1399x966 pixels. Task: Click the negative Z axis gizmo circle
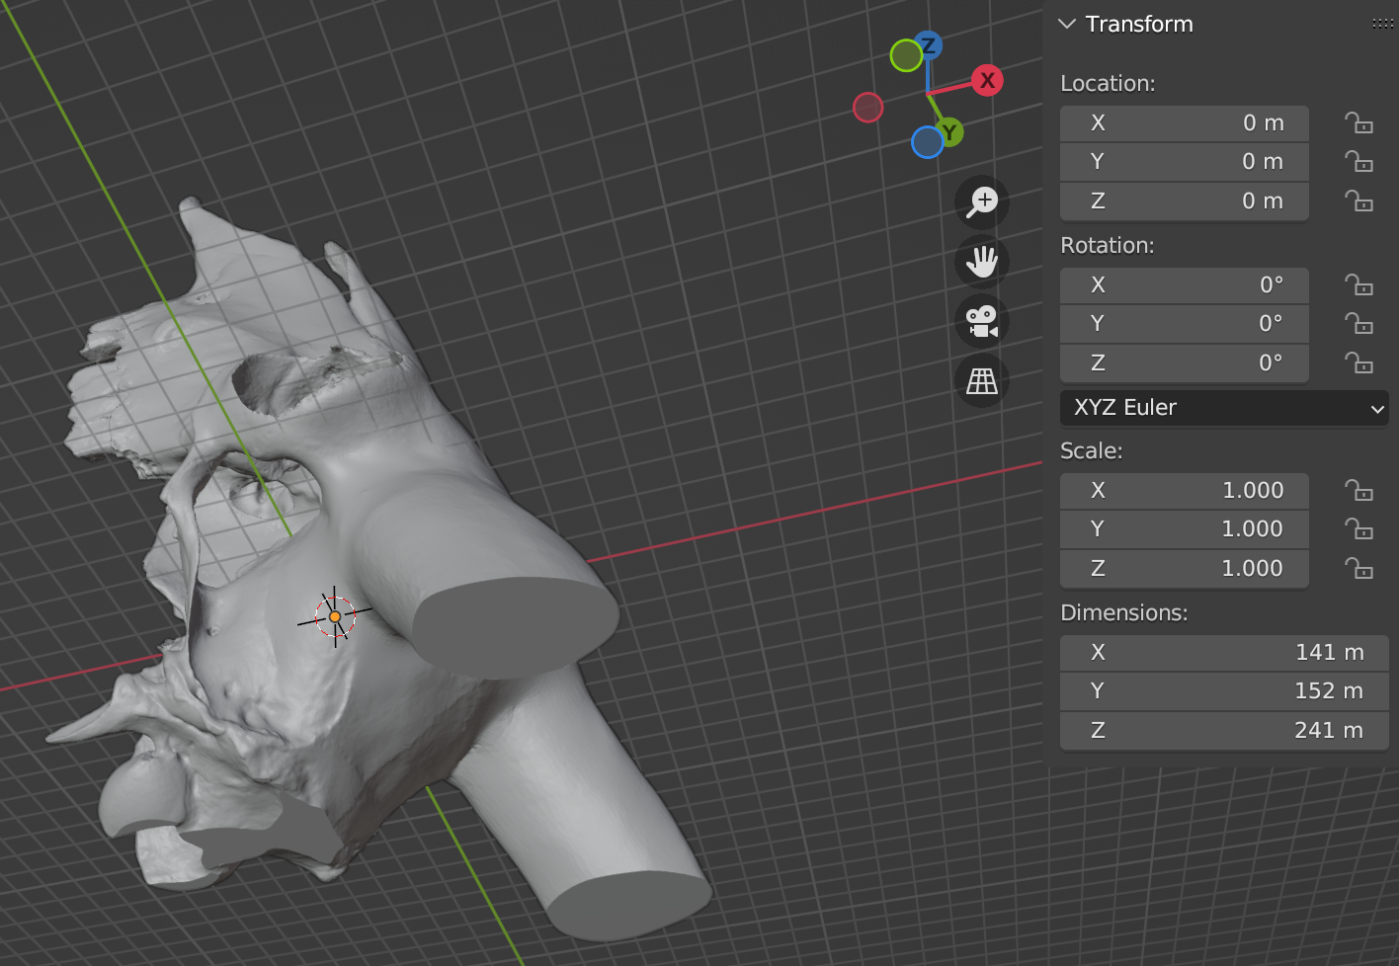coord(927,142)
